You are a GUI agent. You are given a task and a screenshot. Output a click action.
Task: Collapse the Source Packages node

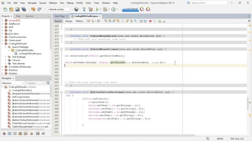click(x=6, y=47)
